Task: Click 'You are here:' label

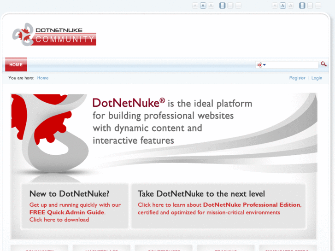Action: 21,78
